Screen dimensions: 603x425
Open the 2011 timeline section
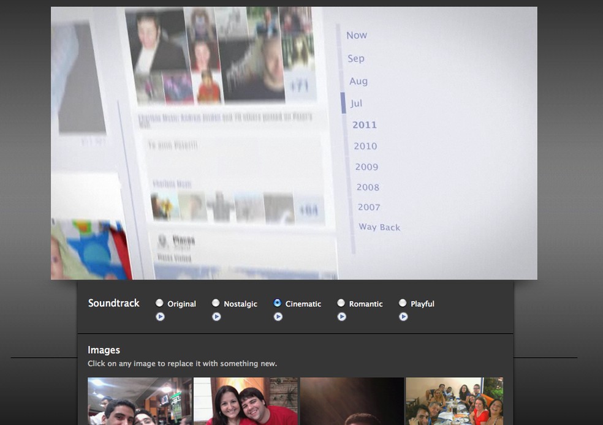[364, 124]
